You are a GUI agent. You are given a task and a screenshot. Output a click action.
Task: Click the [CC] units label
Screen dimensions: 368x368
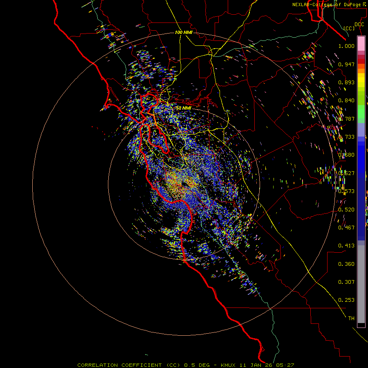pos(349,28)
